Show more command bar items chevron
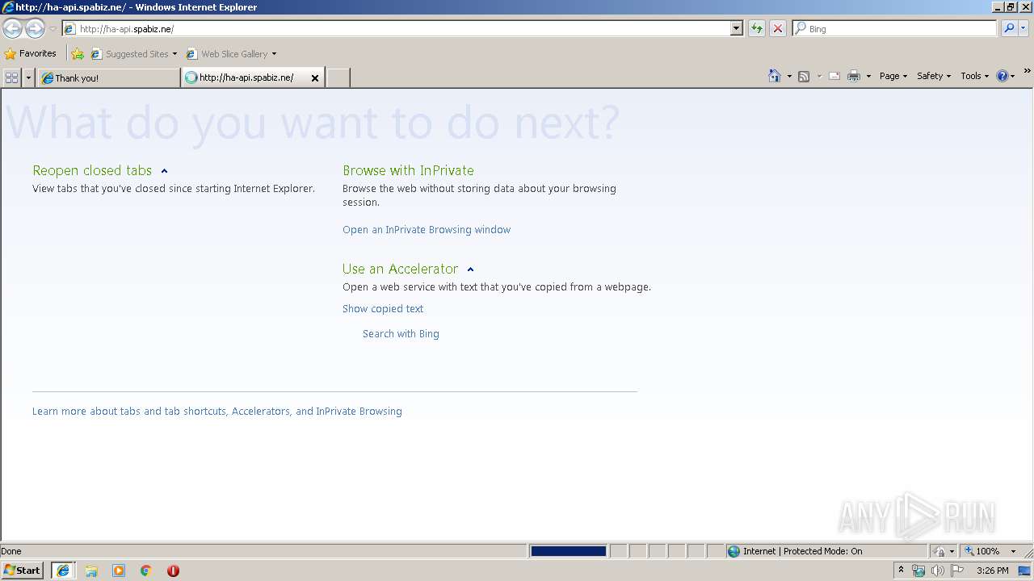1034x581 pixels. point(1027,73)
